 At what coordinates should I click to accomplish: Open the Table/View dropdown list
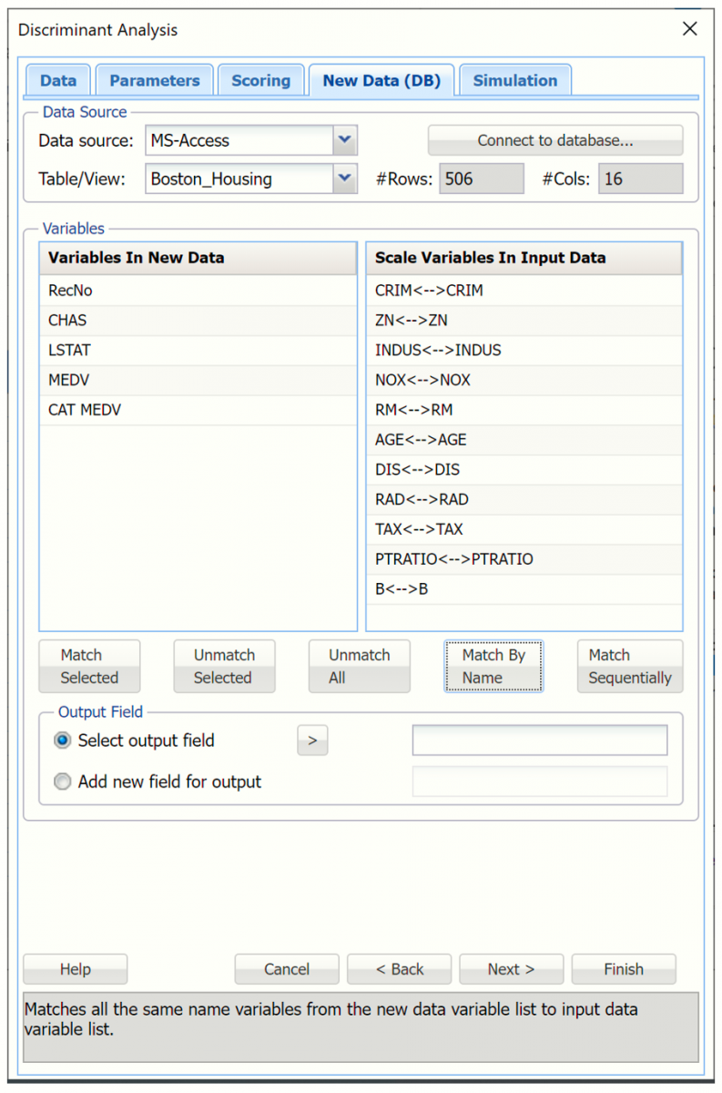pyautogui.click(x=344, y=179)
